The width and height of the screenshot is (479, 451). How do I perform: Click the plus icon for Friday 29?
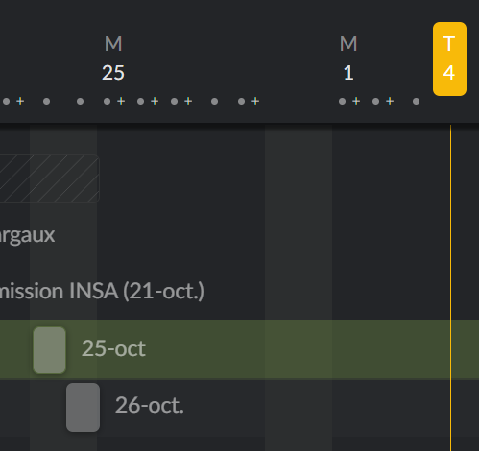point(255,101)
